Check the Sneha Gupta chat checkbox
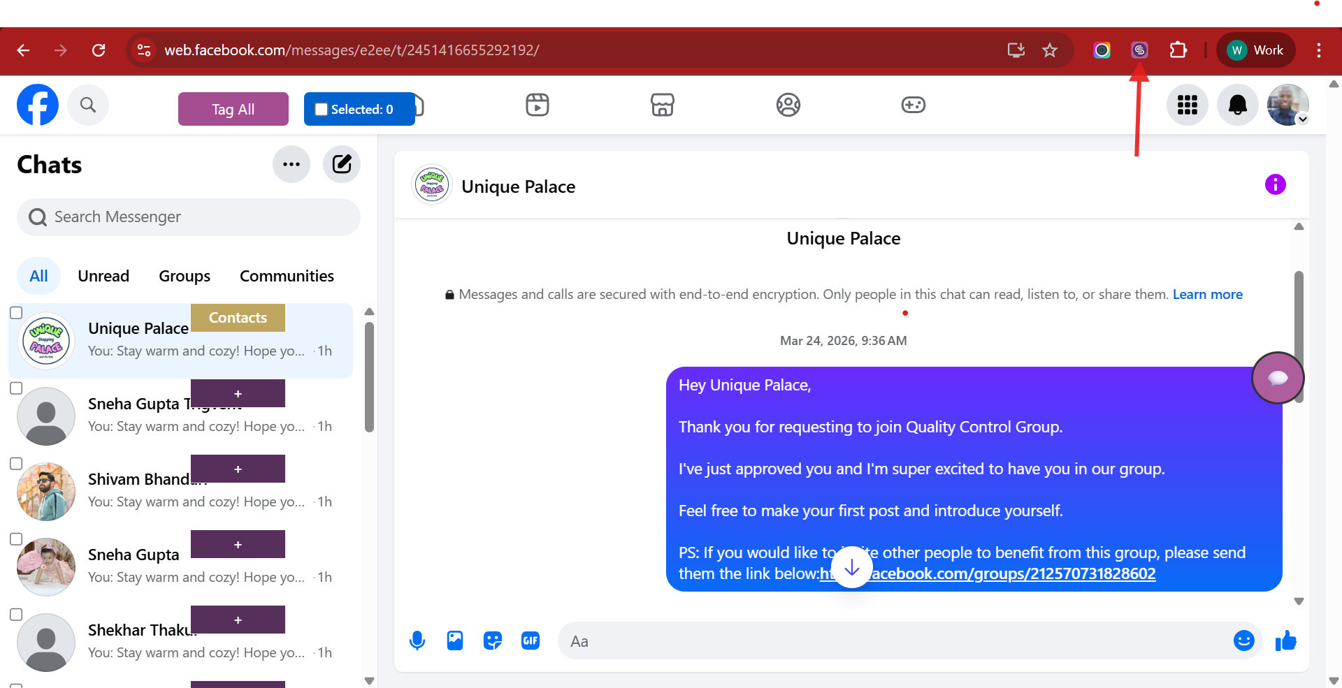 tap(16, 539)
